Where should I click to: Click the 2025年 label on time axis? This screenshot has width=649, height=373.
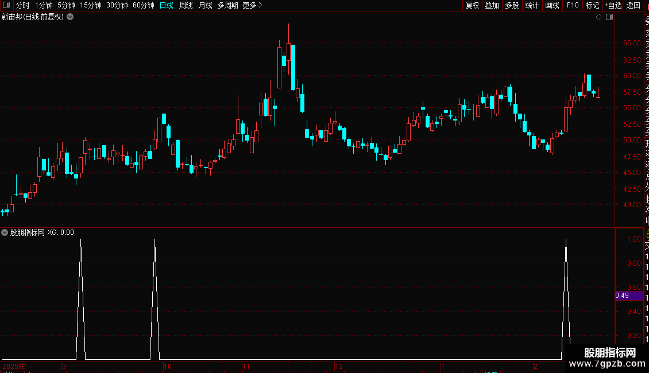coord(14,366)
